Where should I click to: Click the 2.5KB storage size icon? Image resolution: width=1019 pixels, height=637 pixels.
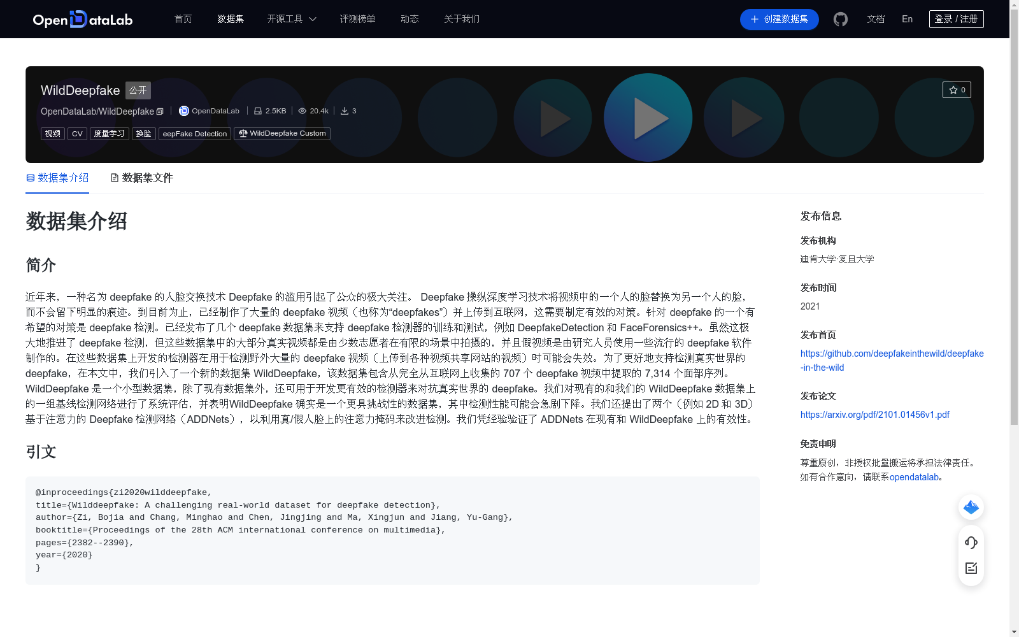[258, 111]
